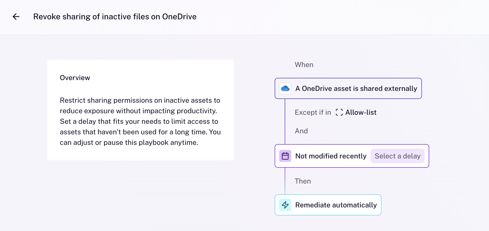The width and height of the screenshot is (489, 231).
Task: Click the page title 'Revoke sharing of inactive files on OneDrive'
Action: (x=115, y=17)
